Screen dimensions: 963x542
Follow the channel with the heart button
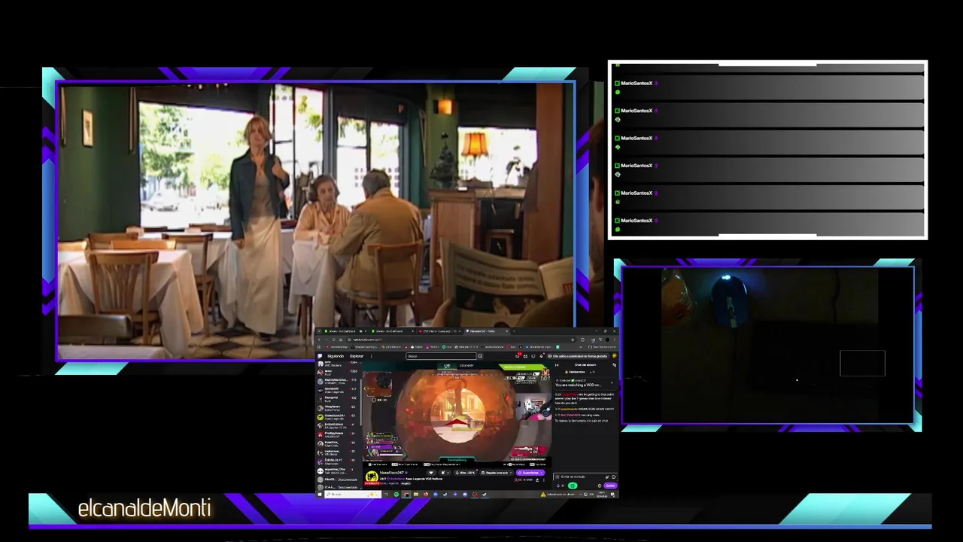click(431, 473)
